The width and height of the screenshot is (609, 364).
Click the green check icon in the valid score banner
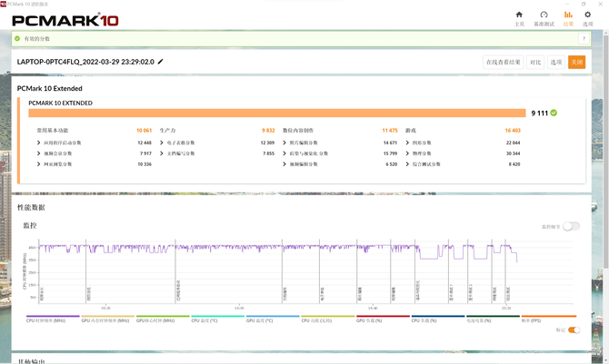tap(17, 39)
